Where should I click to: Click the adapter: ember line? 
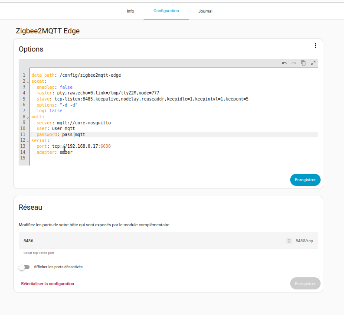coord(54,152)
